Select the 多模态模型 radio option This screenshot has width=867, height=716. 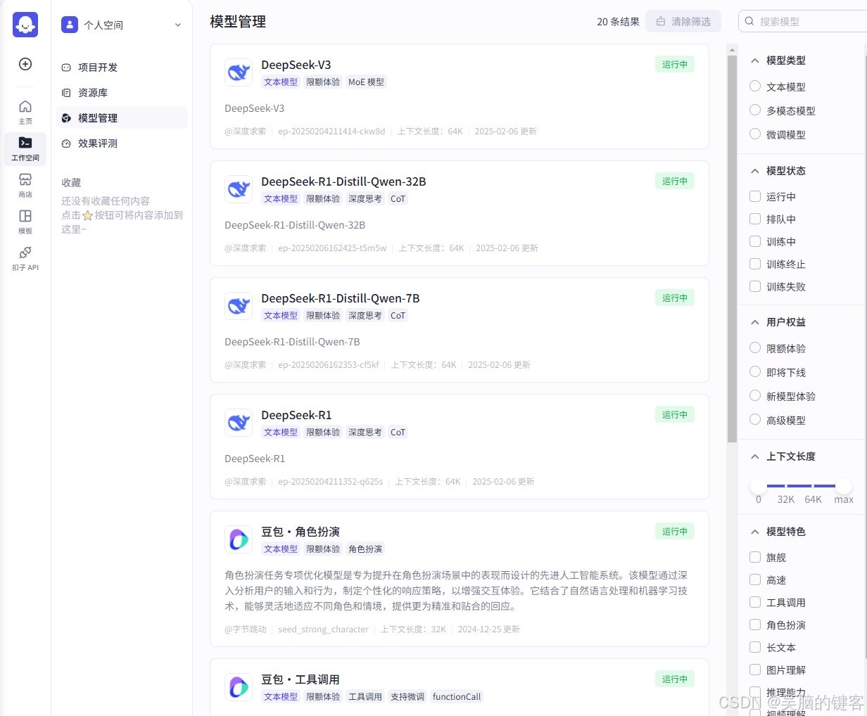755,110
